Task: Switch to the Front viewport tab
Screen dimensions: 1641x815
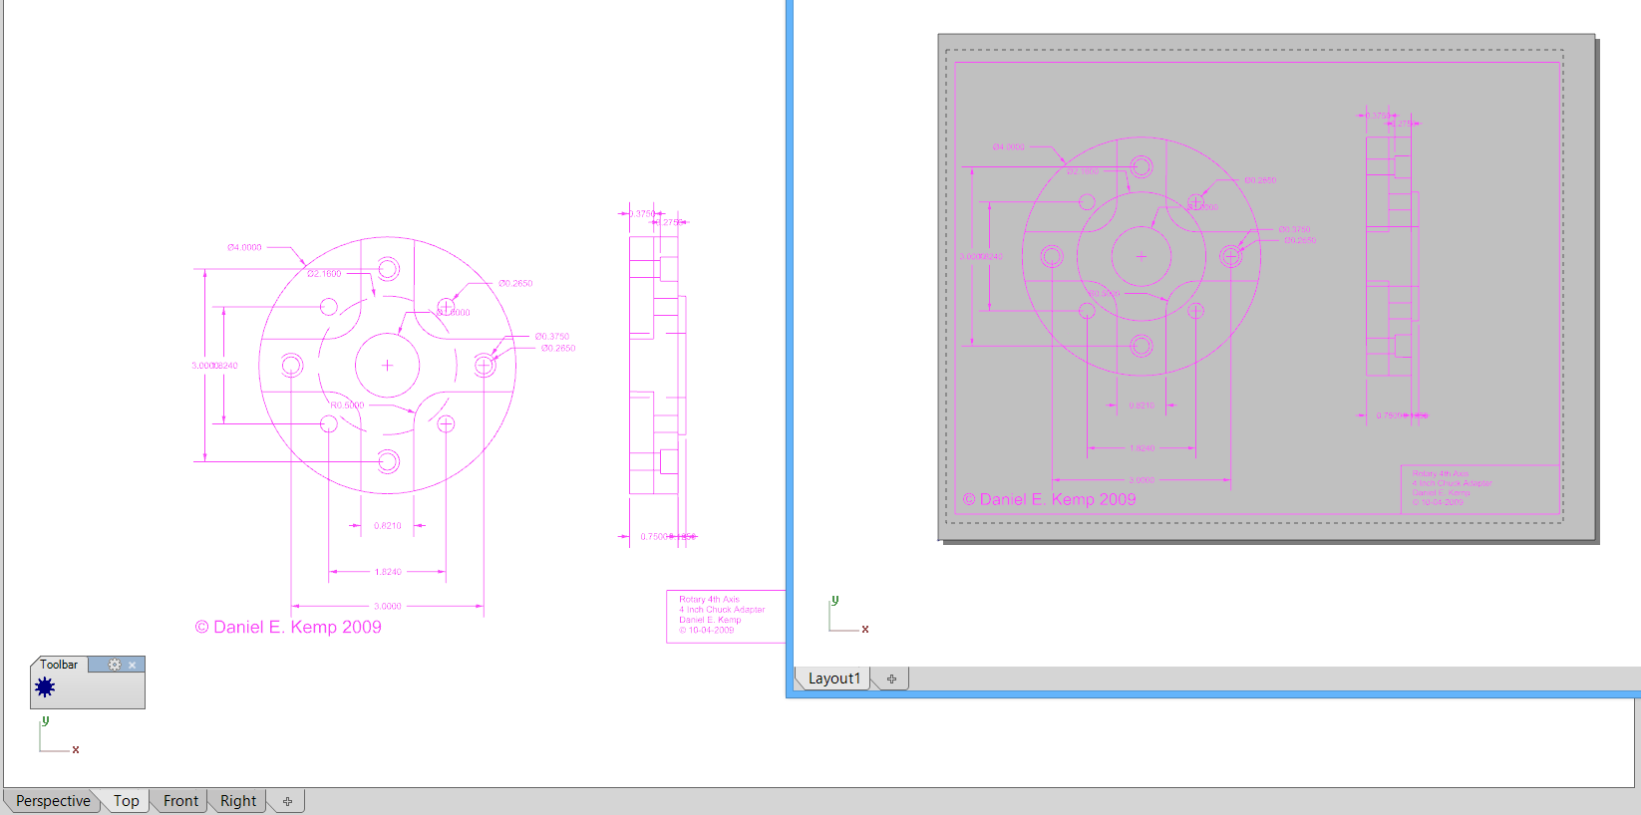Action: click(180, 801)
